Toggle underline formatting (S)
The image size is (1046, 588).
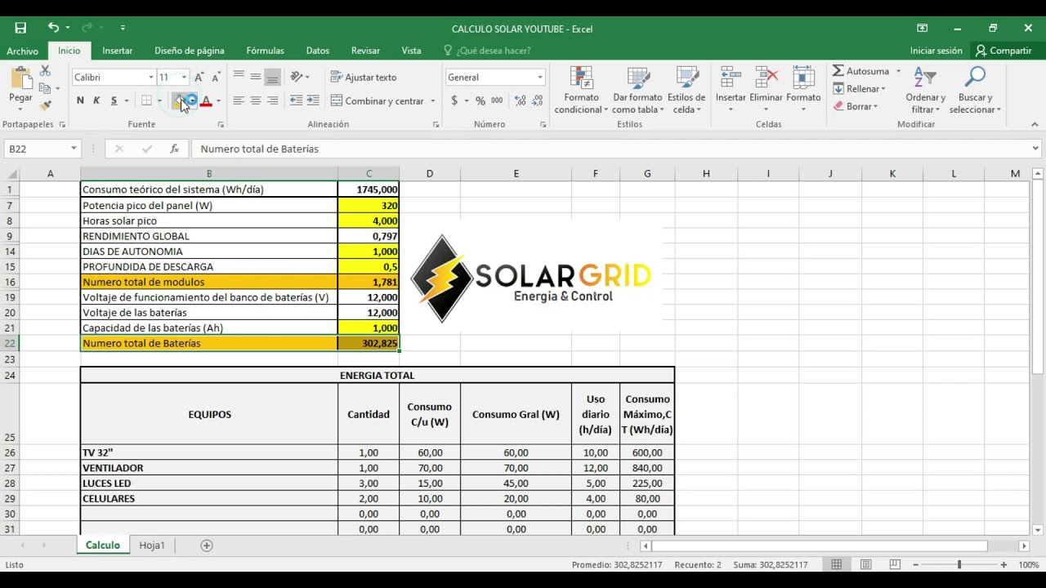coord(114,100)
